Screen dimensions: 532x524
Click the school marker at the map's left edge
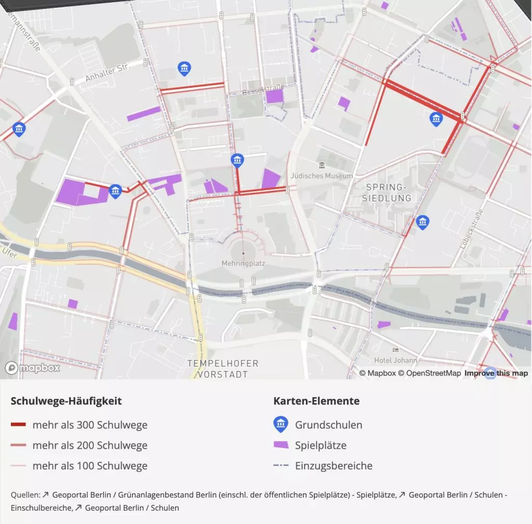[x=19, y=129]
